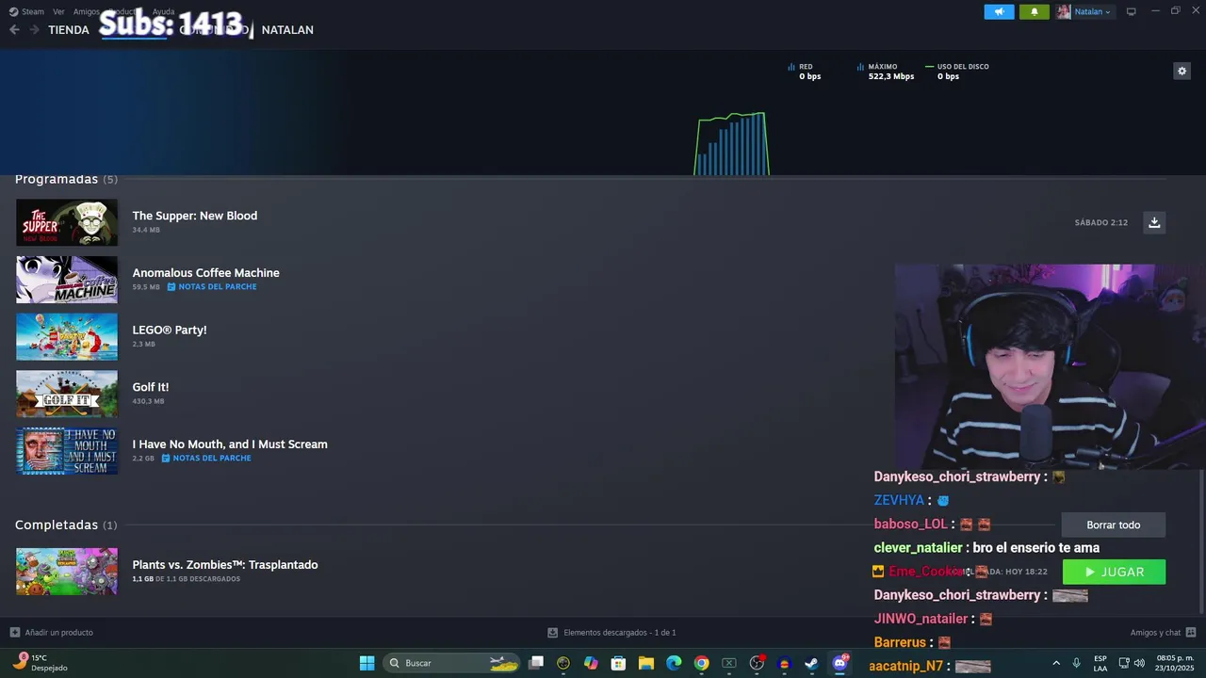Click I Have No Mouth, and I Must Scream title
The width and height of the screenshot is (1206, 678).
(x=230, y=444)
